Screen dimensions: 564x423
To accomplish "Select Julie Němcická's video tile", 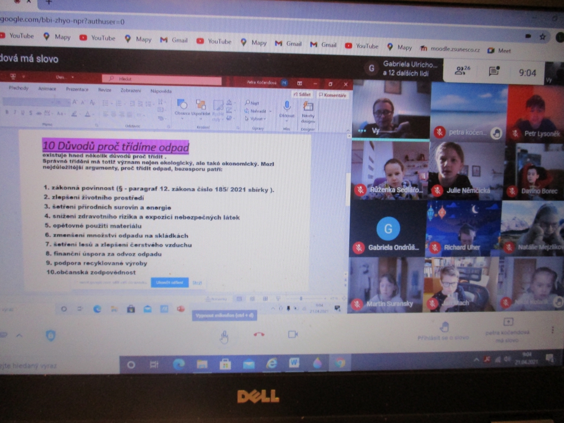I will coord(466,170).
